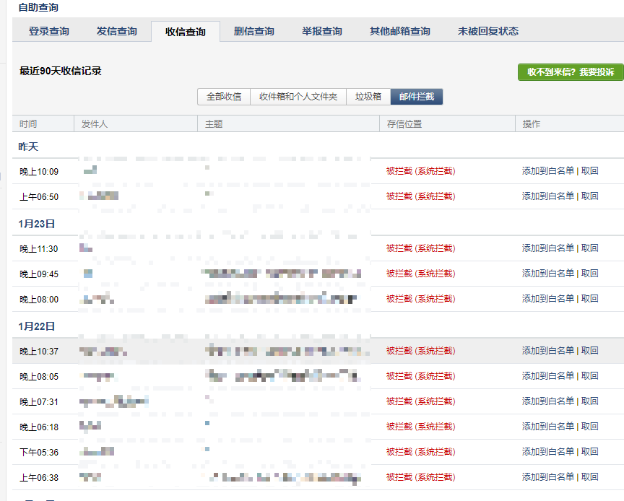
Task: Open the 登录查询 tab
Action: 49,31
